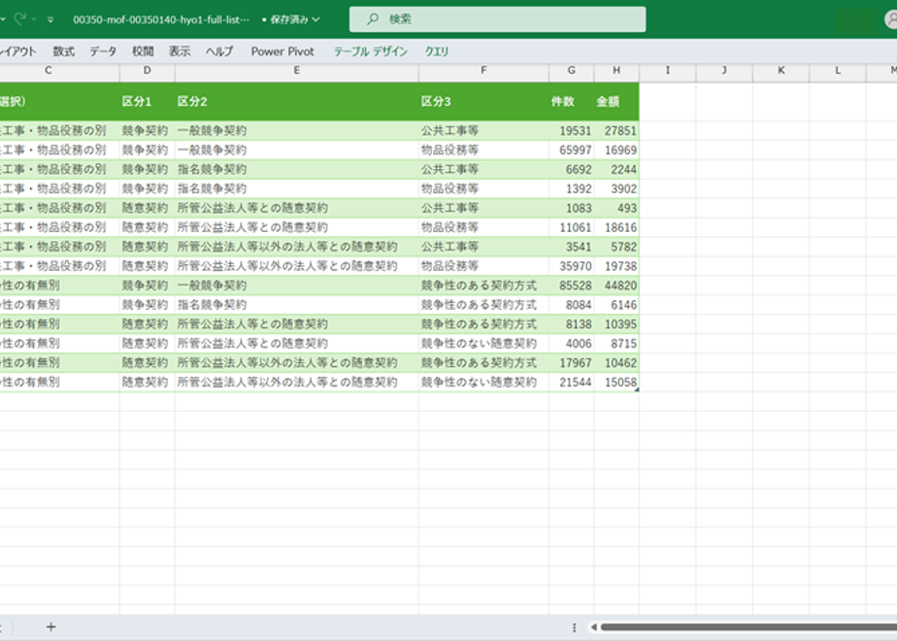897x641 pixels.
Task: Select cell with value 85528
Action: (571, 286)
